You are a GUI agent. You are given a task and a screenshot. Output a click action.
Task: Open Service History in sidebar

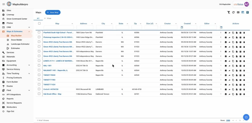[x=13, y=69]
